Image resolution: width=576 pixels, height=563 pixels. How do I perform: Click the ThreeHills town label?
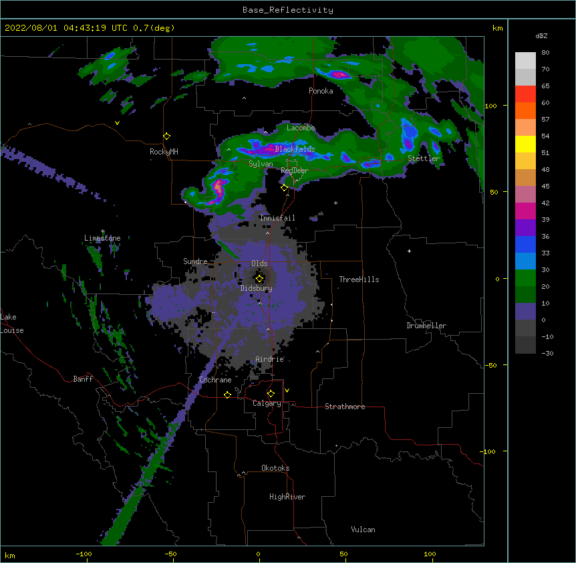pyautogui.click(x=359, y=279)
